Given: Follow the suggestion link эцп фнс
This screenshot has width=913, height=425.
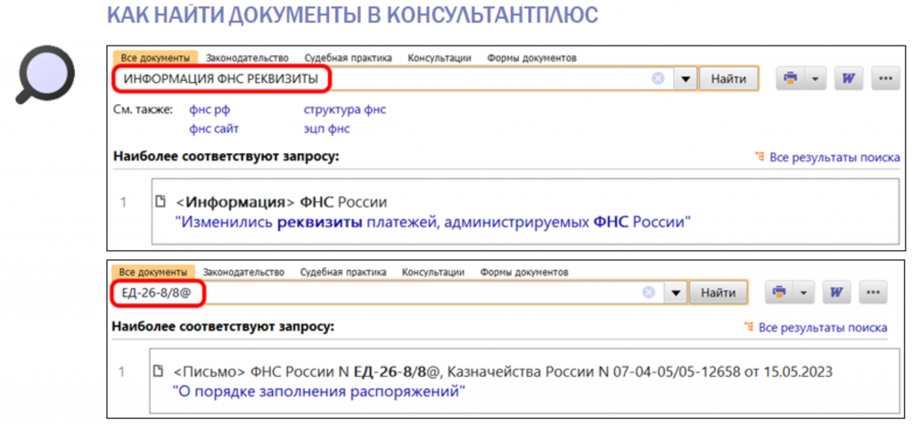Looking at the screenshot, I should click(x=326, y=128).
